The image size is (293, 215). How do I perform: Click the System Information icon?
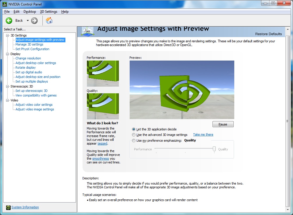[8, 207]
